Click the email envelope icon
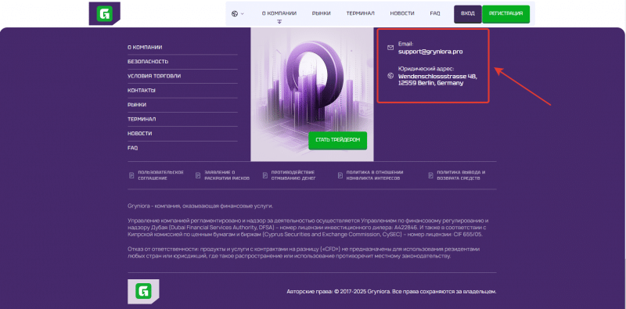This screenshot has height=309, width=626. click(x=390, y=48)
